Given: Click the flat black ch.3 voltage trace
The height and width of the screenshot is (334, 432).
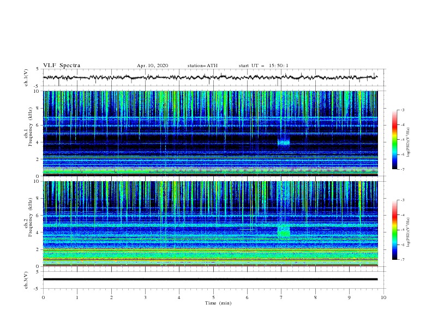Looking at the screenshot, I should [210, 279].
